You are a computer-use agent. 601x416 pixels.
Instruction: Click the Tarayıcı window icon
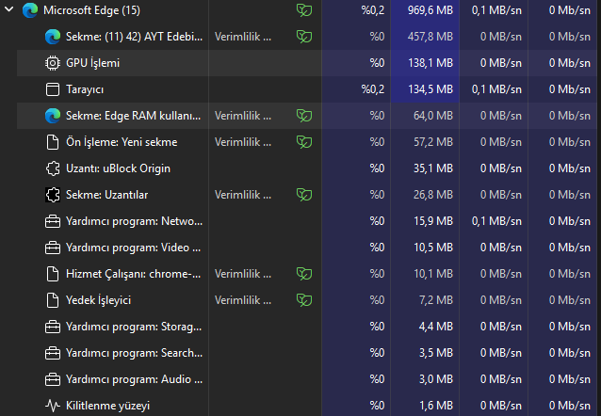click(x=52, y=89)
